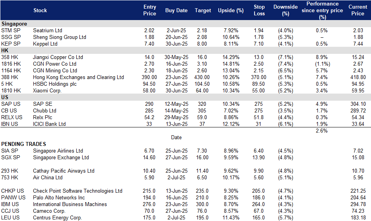Image resolution: width=371 pixels, height=221 pixels.
Task: Click ticker STM SP
Action: tap(11, 31)
